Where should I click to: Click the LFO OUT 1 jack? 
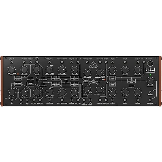click(x=24, y=62)
